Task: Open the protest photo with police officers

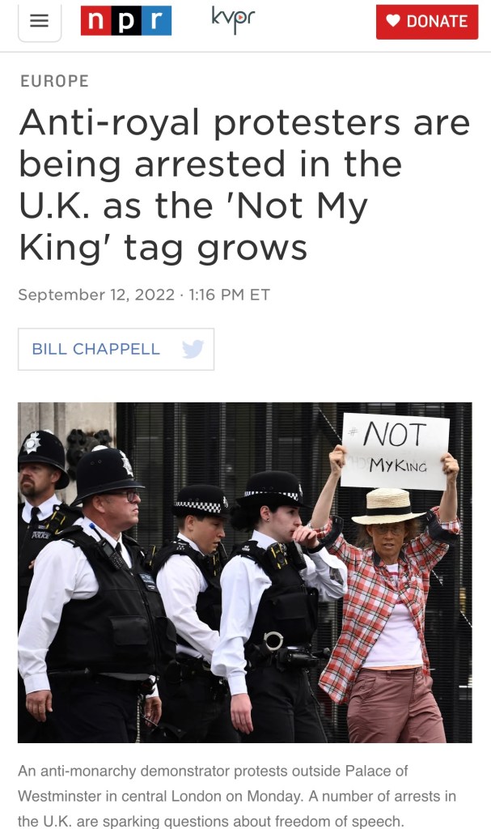Action: click(245, 572)
